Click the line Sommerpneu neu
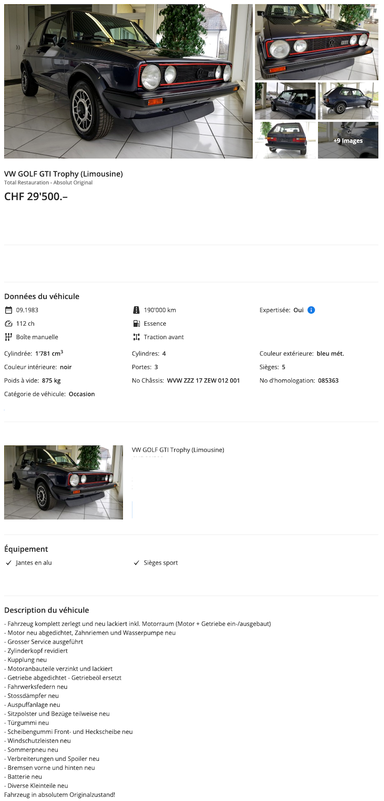The image size is (384, 801). pyautogui.click(x=31, y=750)
